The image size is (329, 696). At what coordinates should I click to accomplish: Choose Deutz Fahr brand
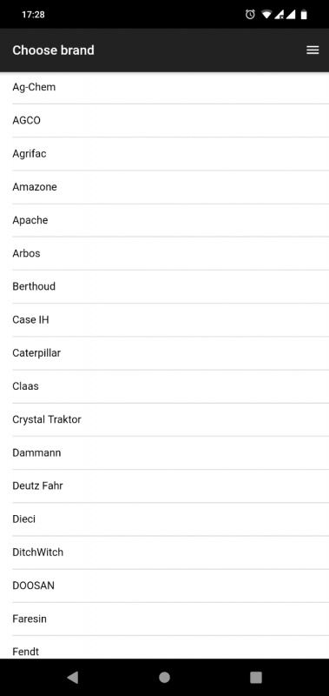pos(164,486)
